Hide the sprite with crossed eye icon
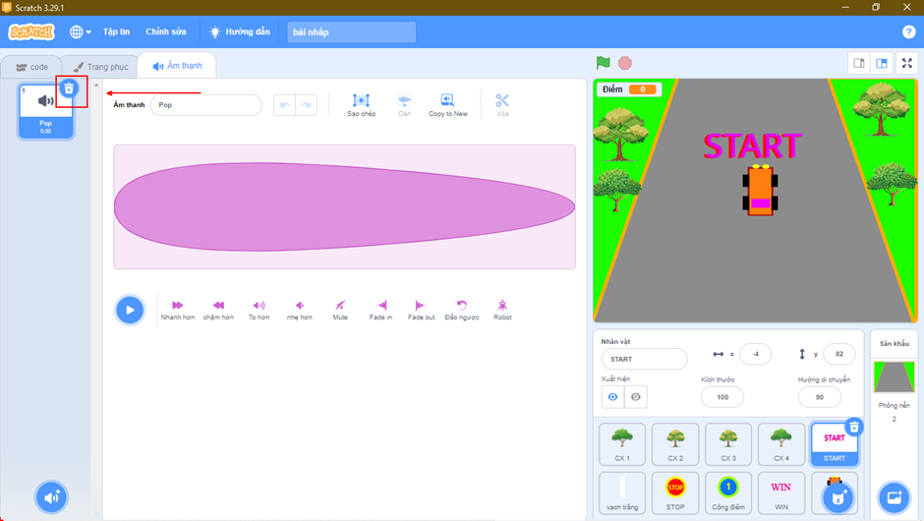Image resolution: width=924 pixels, height=521 pixels. pos(635,396)
